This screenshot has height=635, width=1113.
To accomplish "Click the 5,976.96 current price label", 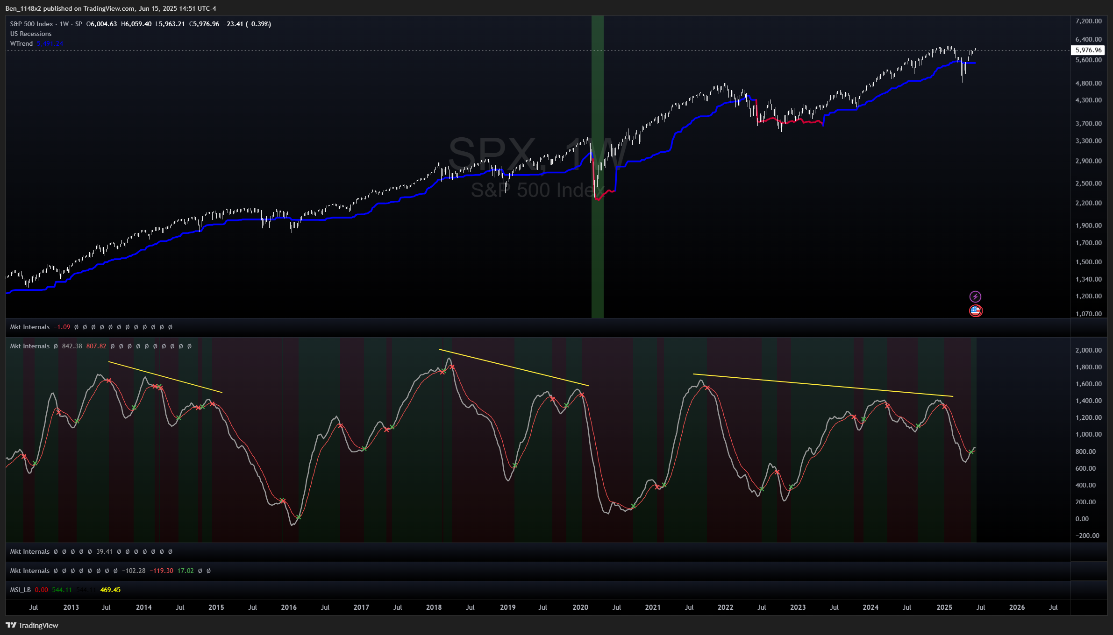I will coord(1088,50).
